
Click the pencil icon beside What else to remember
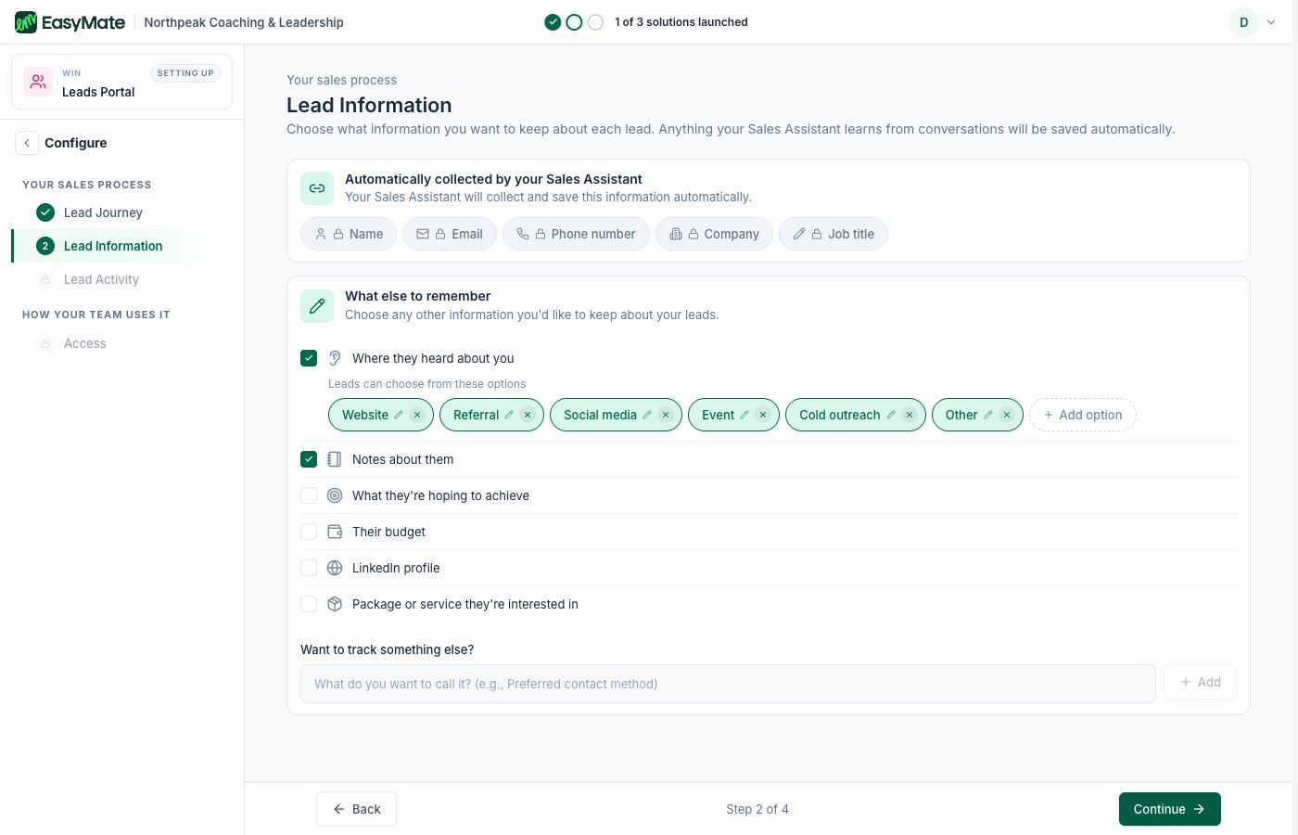317,306
